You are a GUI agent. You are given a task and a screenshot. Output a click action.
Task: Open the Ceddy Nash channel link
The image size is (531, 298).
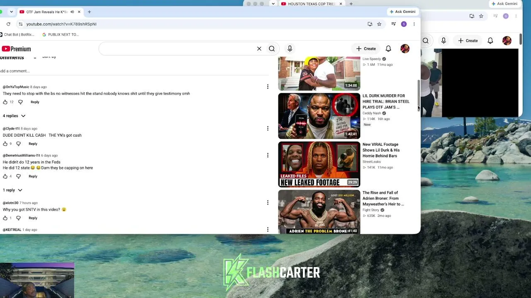(x=372, y=113)
